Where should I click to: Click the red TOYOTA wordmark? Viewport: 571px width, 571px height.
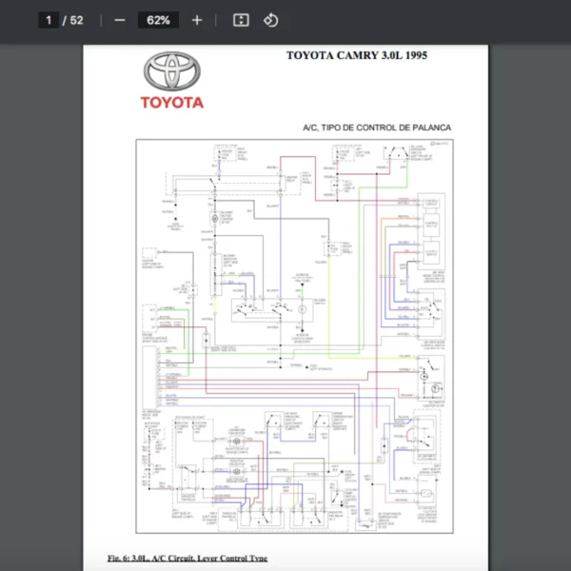coord(172,103)
